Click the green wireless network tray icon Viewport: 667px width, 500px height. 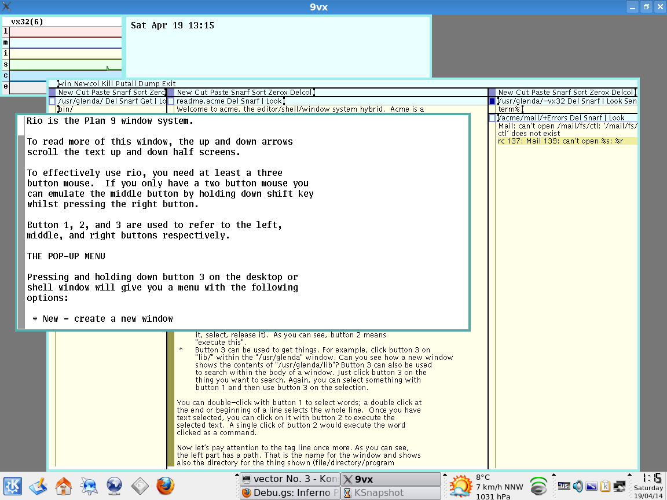(538, 486)
